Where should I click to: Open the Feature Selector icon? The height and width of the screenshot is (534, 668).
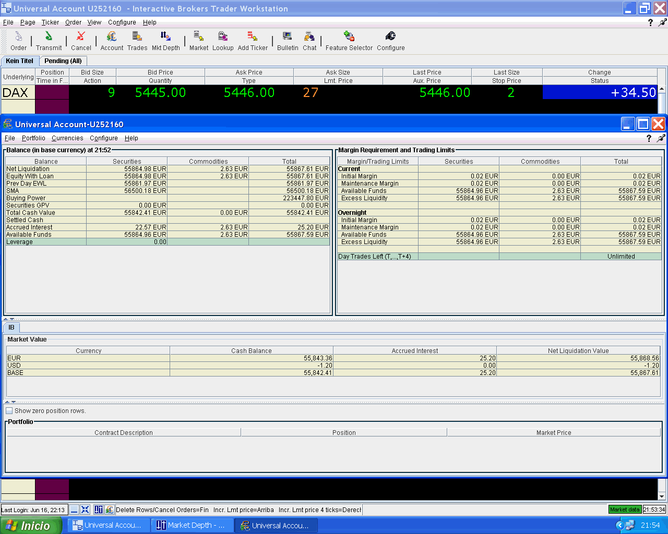tap(349, 37)
